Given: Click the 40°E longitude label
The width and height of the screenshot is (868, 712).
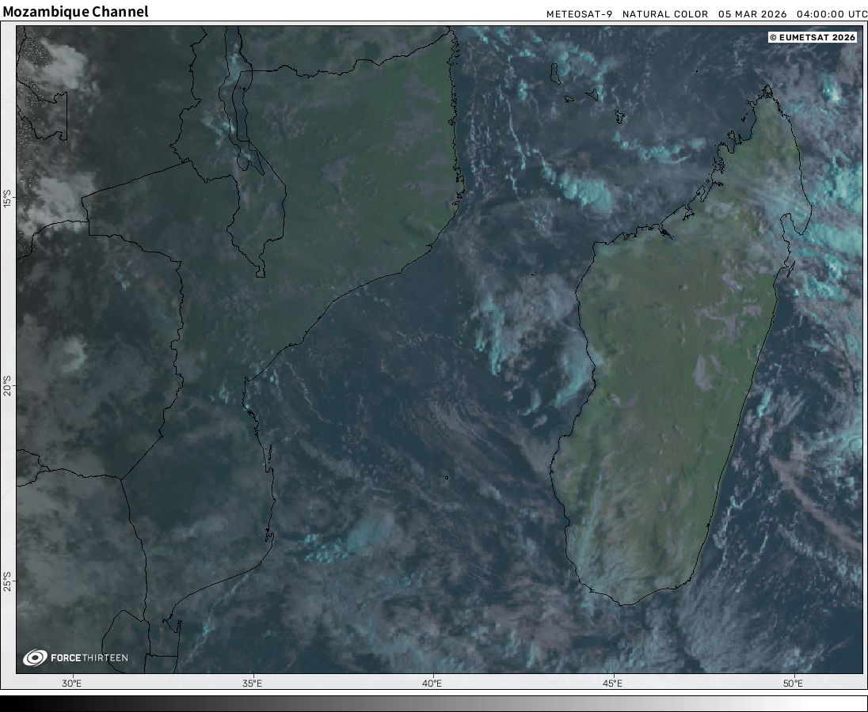Looking at the screenshot, I should pos(432,684).
